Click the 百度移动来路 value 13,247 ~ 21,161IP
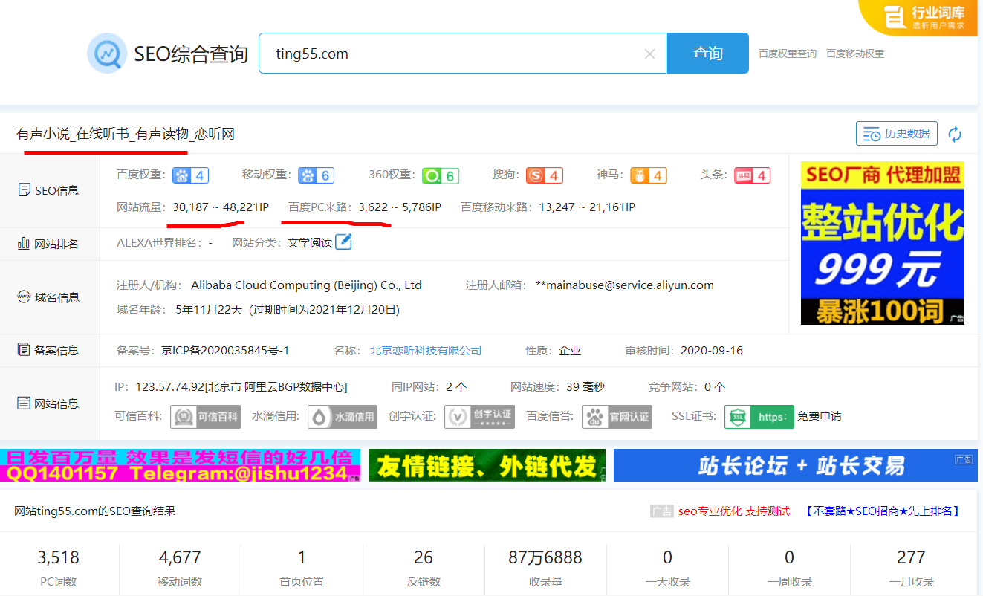Screen dimensions: 983x596 pos(587,207)
